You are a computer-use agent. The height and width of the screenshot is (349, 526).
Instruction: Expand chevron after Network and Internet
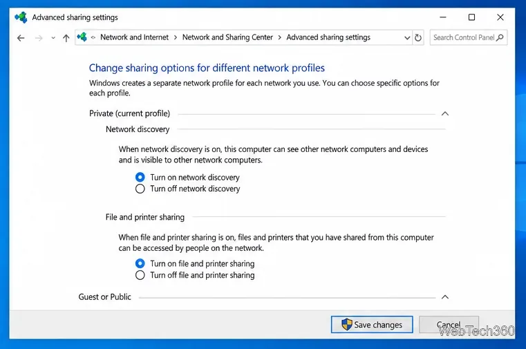176,37
